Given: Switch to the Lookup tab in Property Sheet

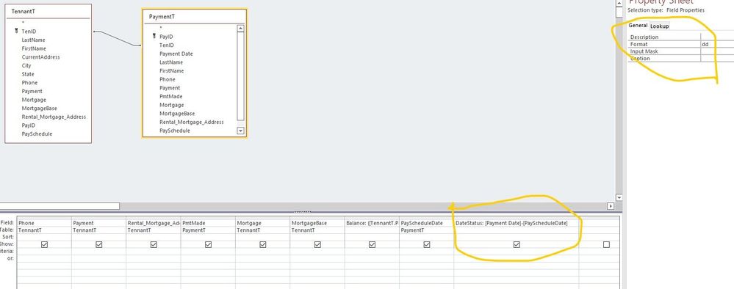Looking at the screenshot, I should tap(660, 26).
